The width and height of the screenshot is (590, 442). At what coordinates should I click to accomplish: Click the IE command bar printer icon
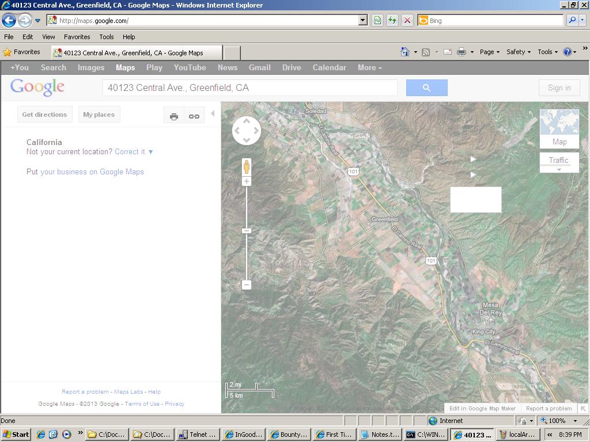click(462, 52)
